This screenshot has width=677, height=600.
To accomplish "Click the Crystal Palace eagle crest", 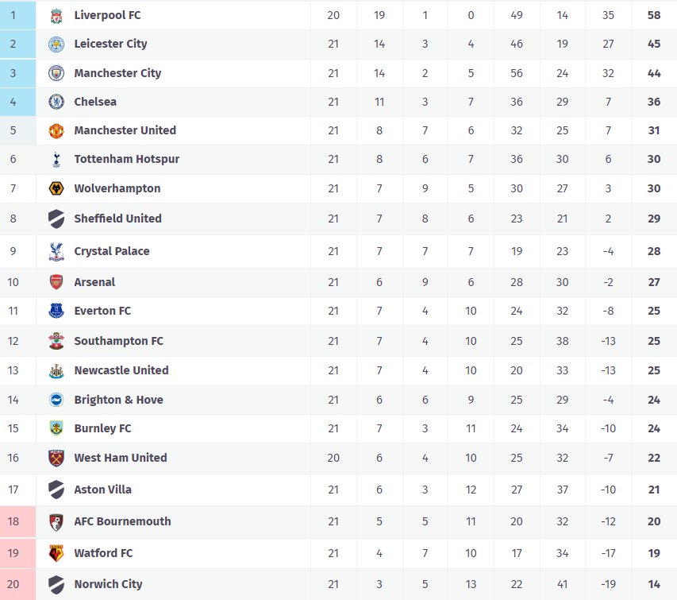I will 56,251.
